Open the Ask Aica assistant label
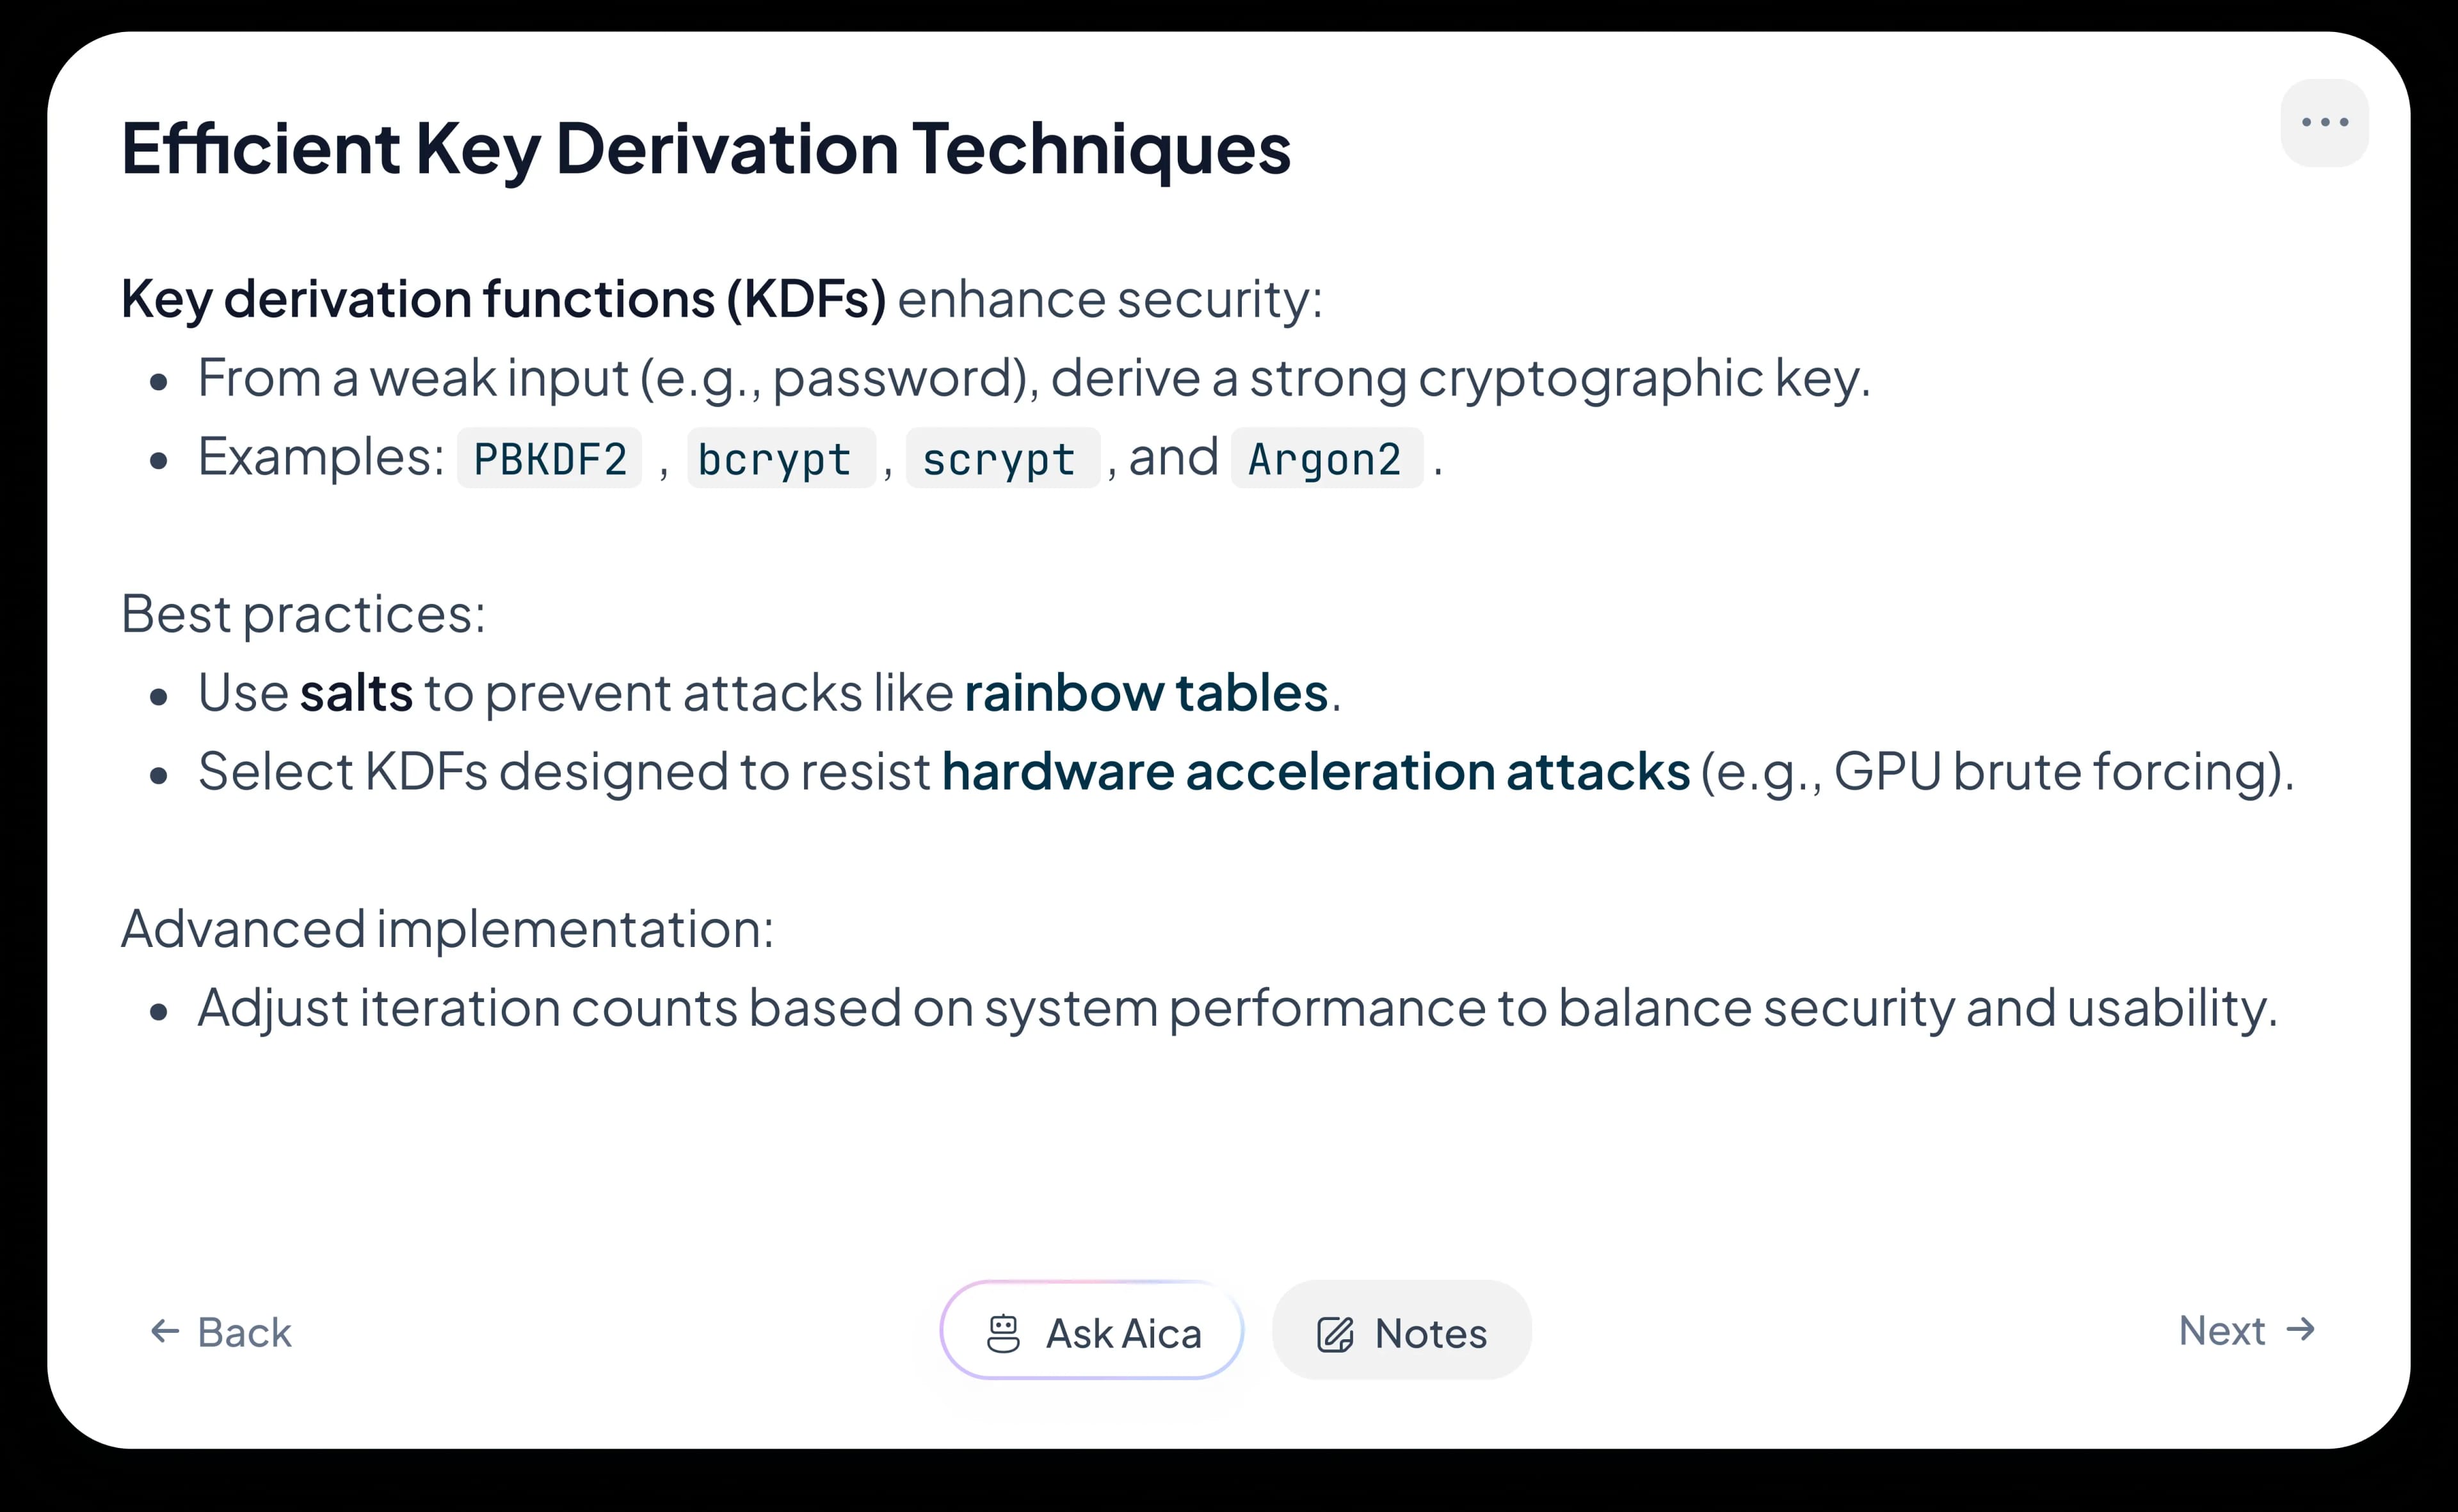 (1123, 1333)
